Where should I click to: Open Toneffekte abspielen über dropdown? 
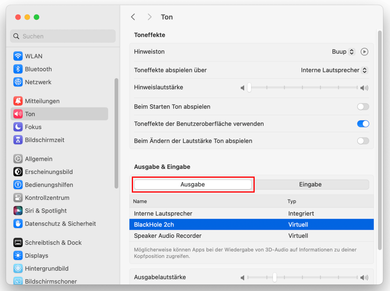click(334, 70)
